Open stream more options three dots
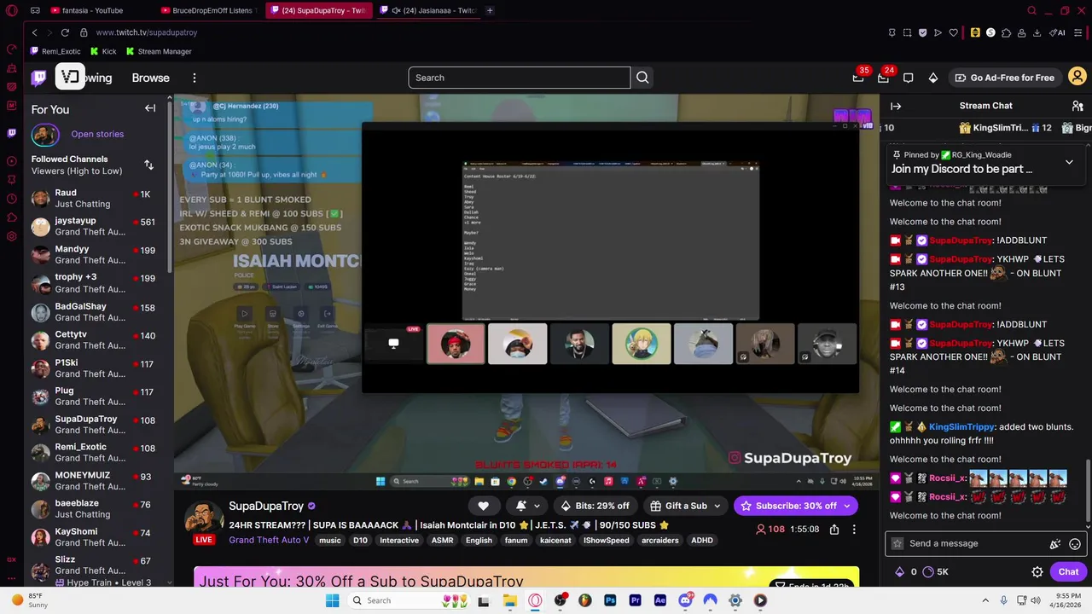The width and height of the screenshot is (1092, 614). (x=854, y=530)
